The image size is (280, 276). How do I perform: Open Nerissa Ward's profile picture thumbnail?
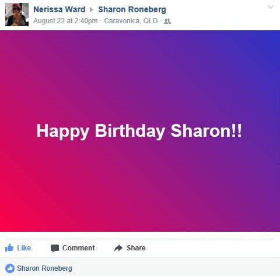[x=17, y=15]
